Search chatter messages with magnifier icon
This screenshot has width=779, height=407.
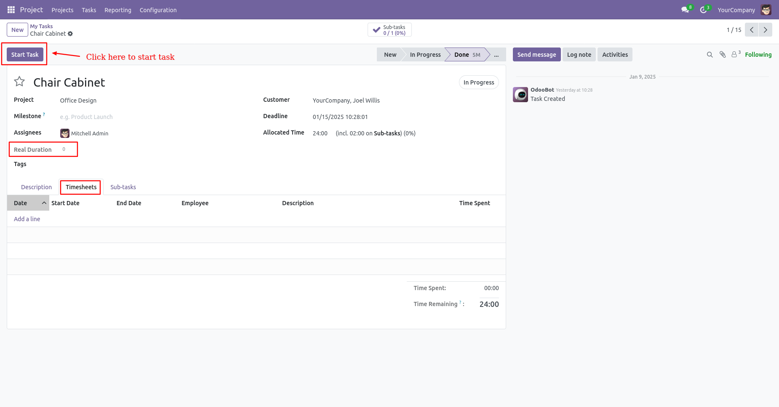[x=710, y=55]
